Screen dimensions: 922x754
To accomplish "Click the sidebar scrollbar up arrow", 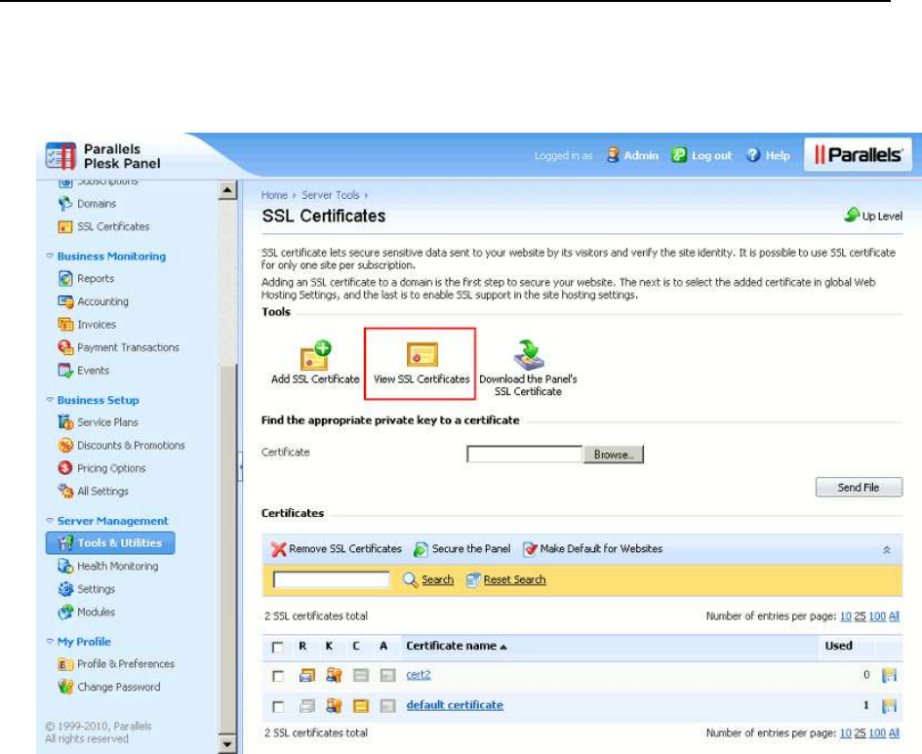I will [x=227, y=190].
